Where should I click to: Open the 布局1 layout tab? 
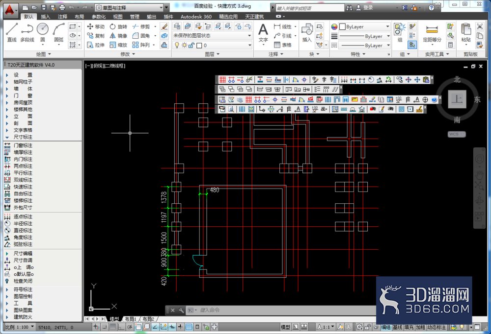tap(131, 319)
